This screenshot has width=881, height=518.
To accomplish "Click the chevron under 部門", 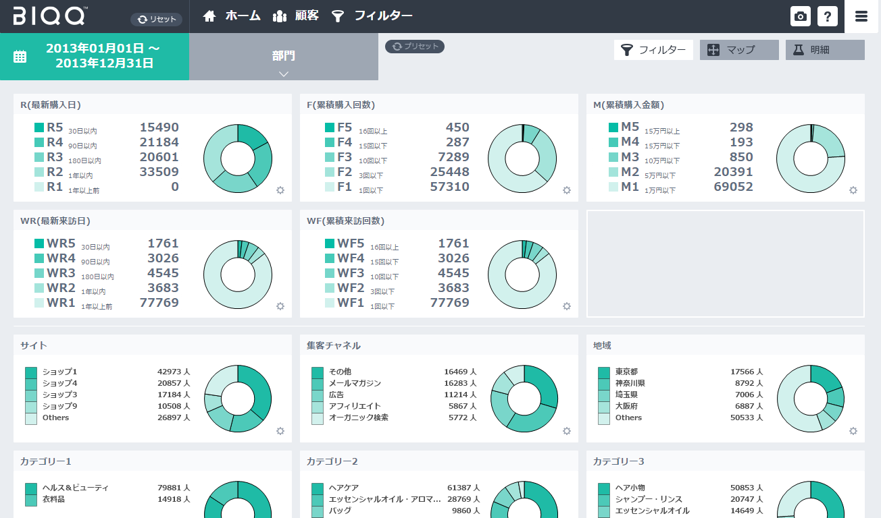I will [284, 74].
